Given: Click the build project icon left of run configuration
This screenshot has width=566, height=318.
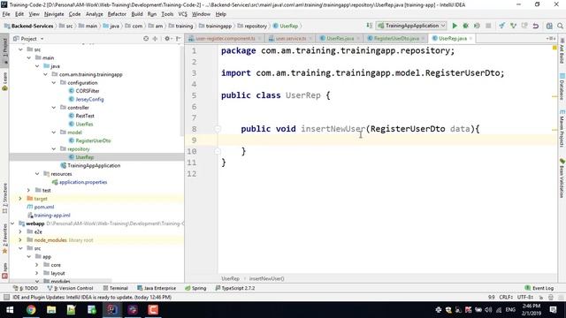Looking at the screenshot, I should [x=369, y=26].
